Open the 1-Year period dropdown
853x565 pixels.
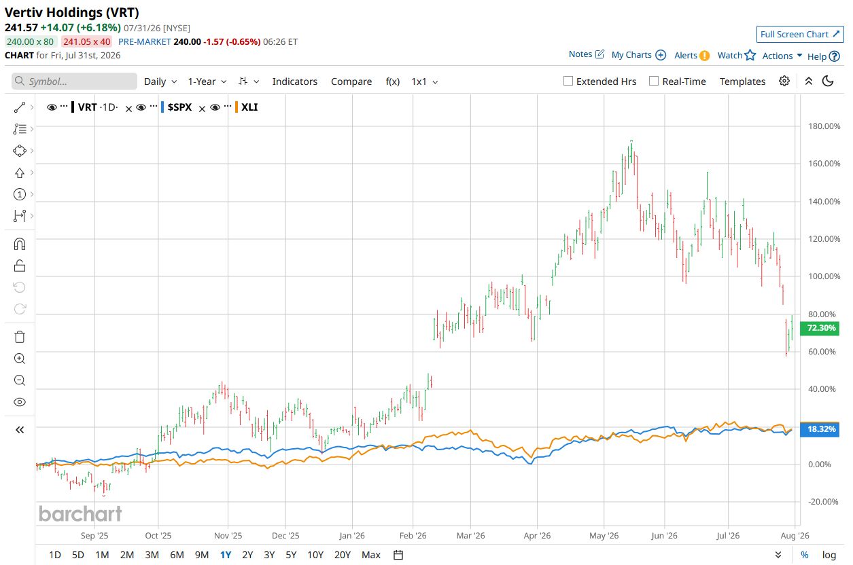[207, 81]
